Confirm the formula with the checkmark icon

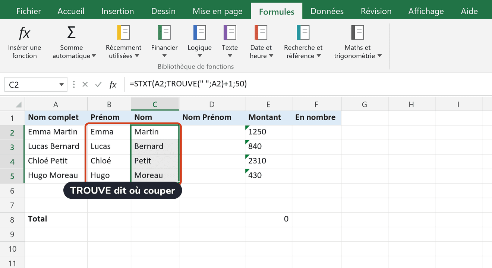coord(98,84)
